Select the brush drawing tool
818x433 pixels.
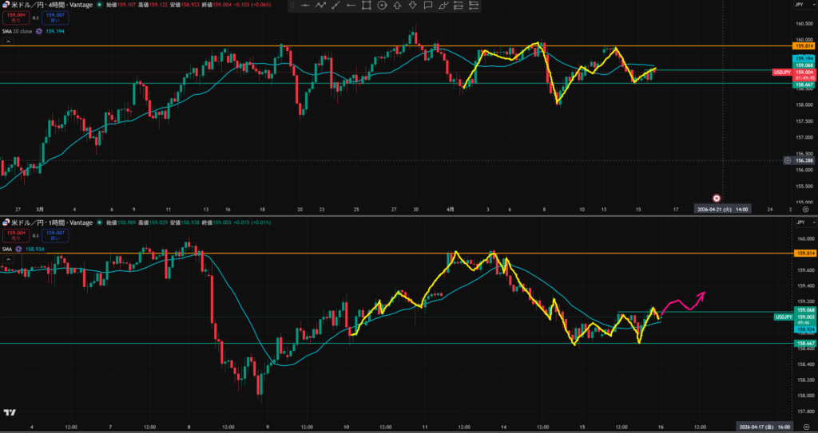coord(443,6)
